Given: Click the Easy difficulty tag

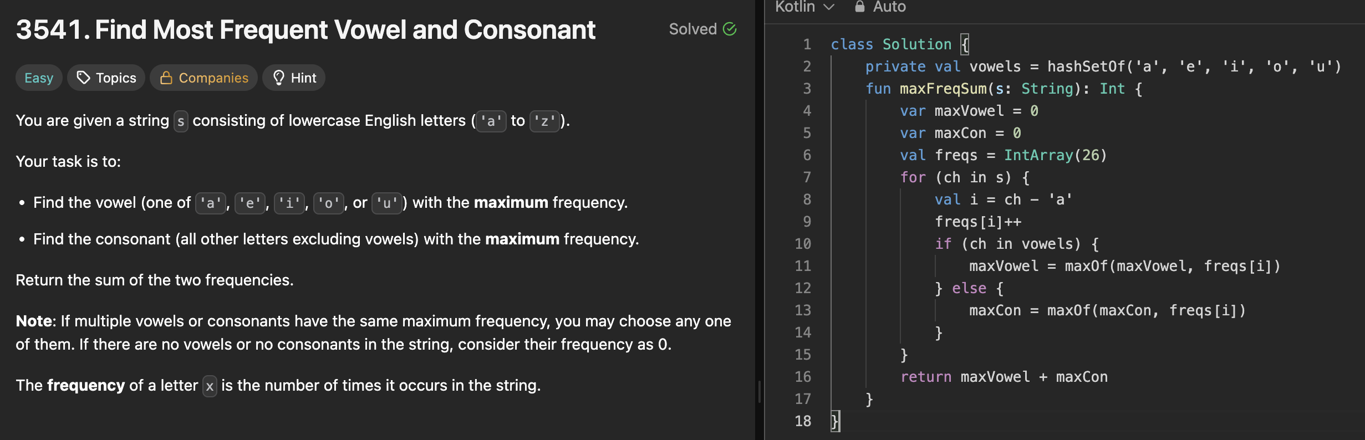Looking at the screenshot, I should (x=39, y=78).
